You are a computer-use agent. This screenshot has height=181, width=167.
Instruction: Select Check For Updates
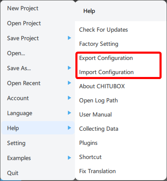[x=103, y=30]
